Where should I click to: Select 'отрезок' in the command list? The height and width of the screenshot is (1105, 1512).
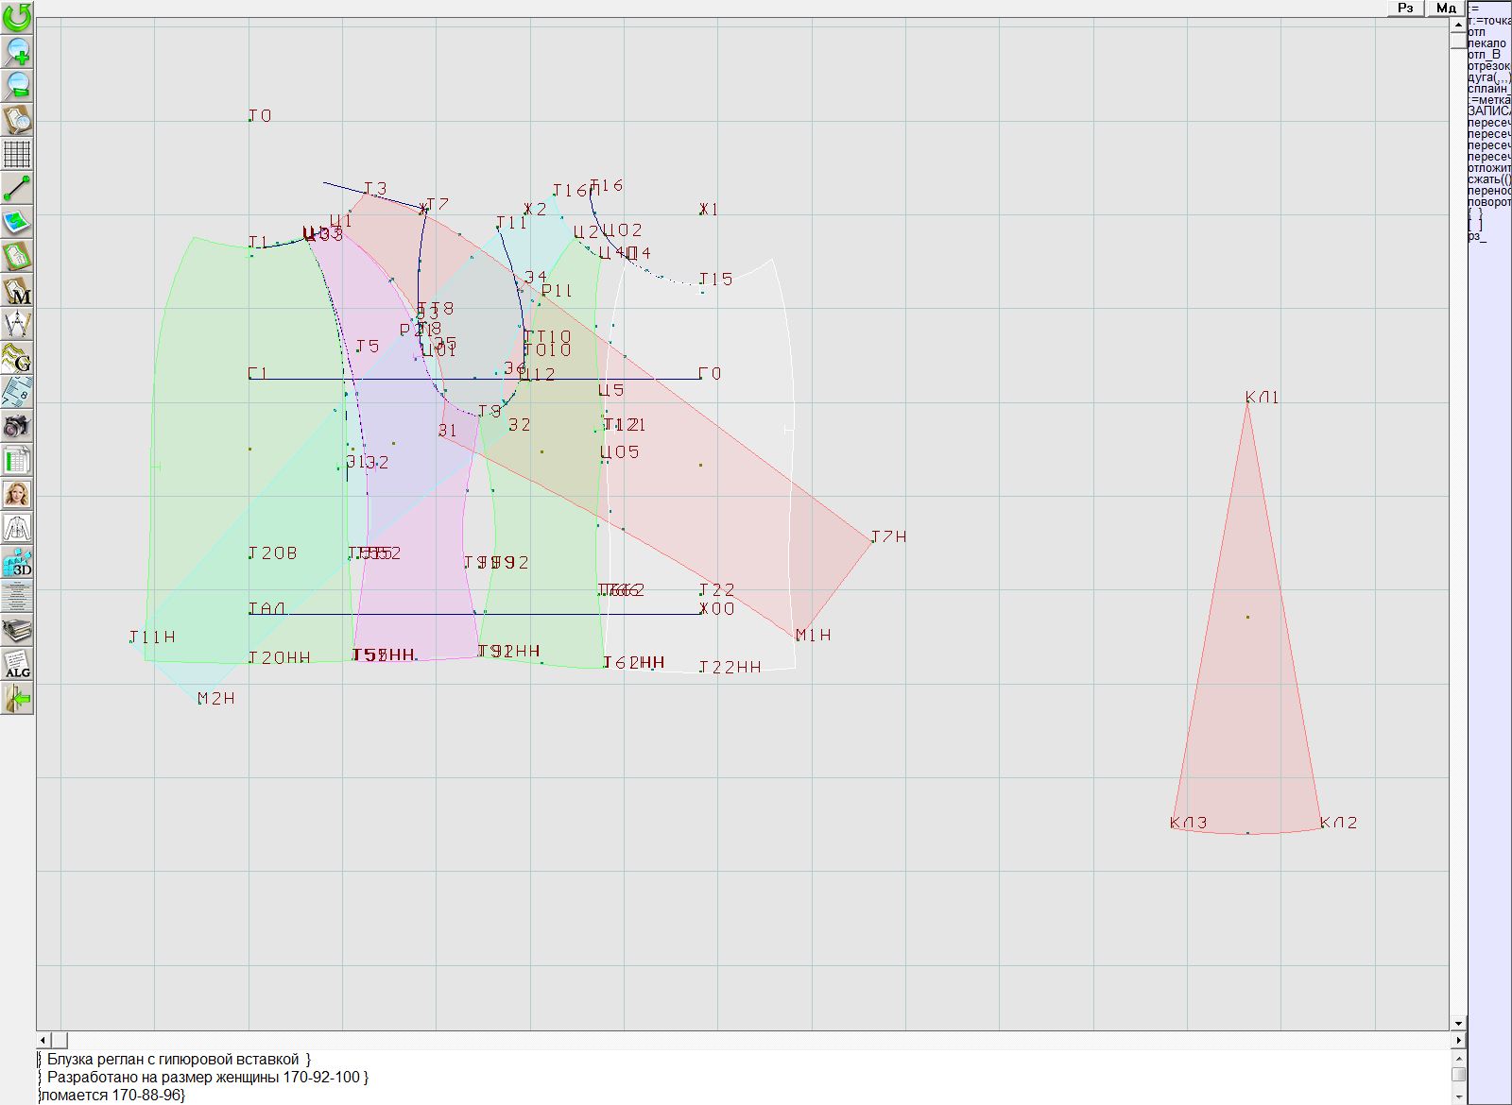point(1488,66)
